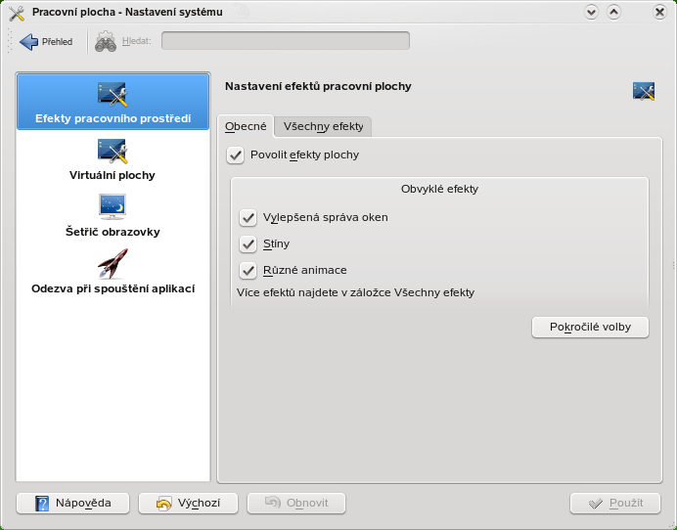Uncheck Vylepšená správa oken

[x=248, y=217]
